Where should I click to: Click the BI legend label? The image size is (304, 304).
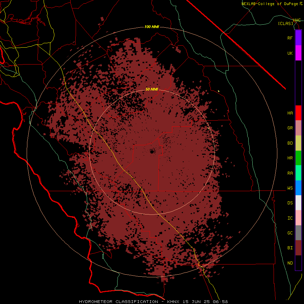pyautogui.click(x=290, y=248)
